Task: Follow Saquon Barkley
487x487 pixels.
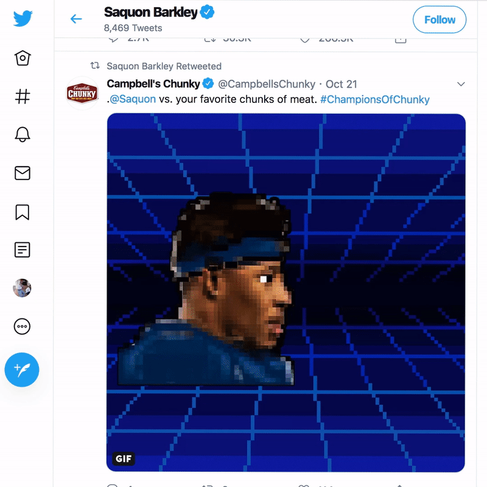Action: tap(440, 19)
